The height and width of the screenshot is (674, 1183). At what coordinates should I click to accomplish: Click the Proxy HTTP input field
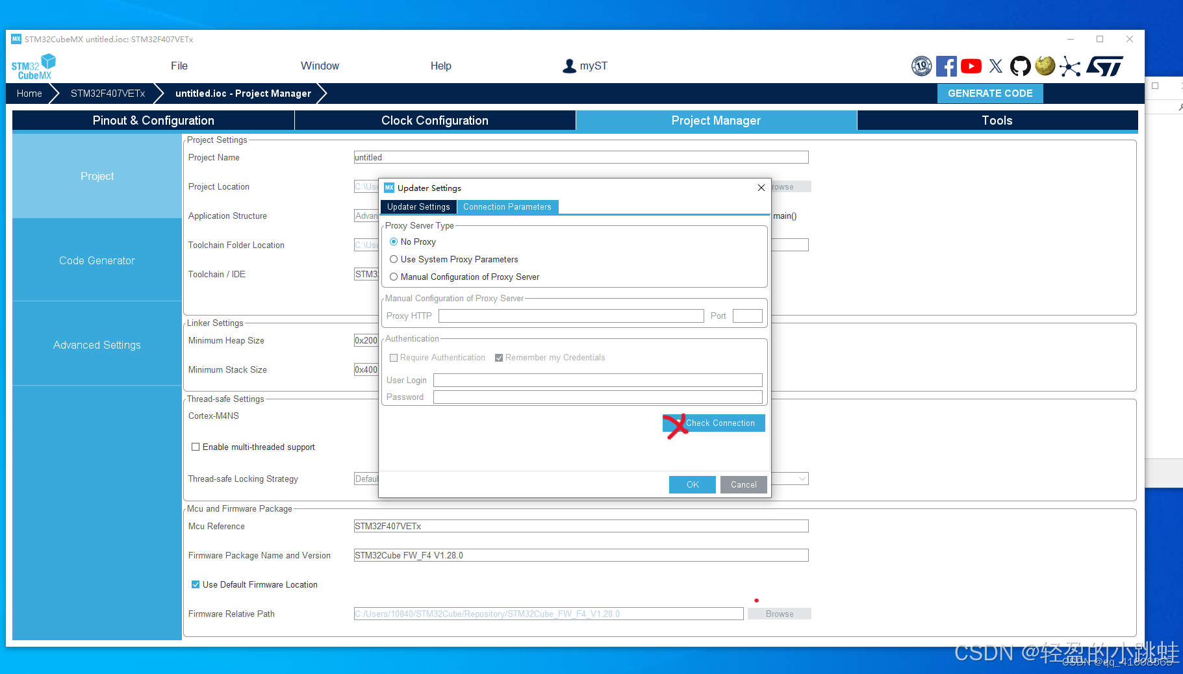(571, 316)
